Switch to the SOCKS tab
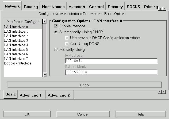Image resolution: width=169 pixels, height=119 pixels. (133, 7)
